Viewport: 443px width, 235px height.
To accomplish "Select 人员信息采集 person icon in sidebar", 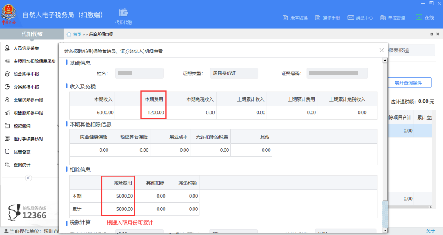I will 7,48.
